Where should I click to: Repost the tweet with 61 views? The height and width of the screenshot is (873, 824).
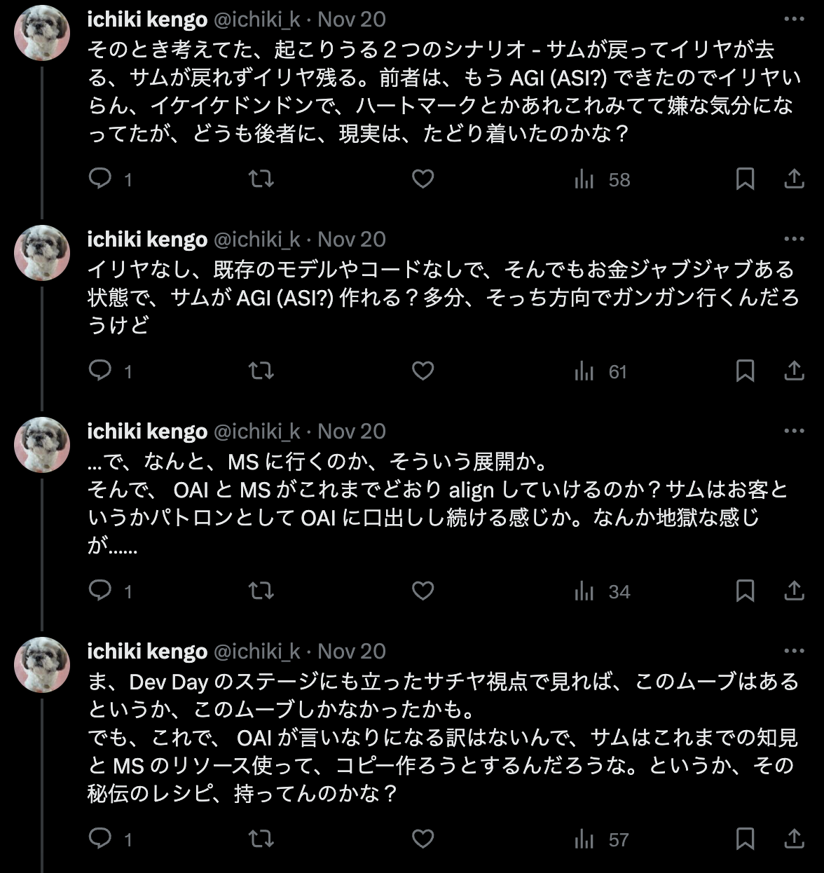pos(261,371)
